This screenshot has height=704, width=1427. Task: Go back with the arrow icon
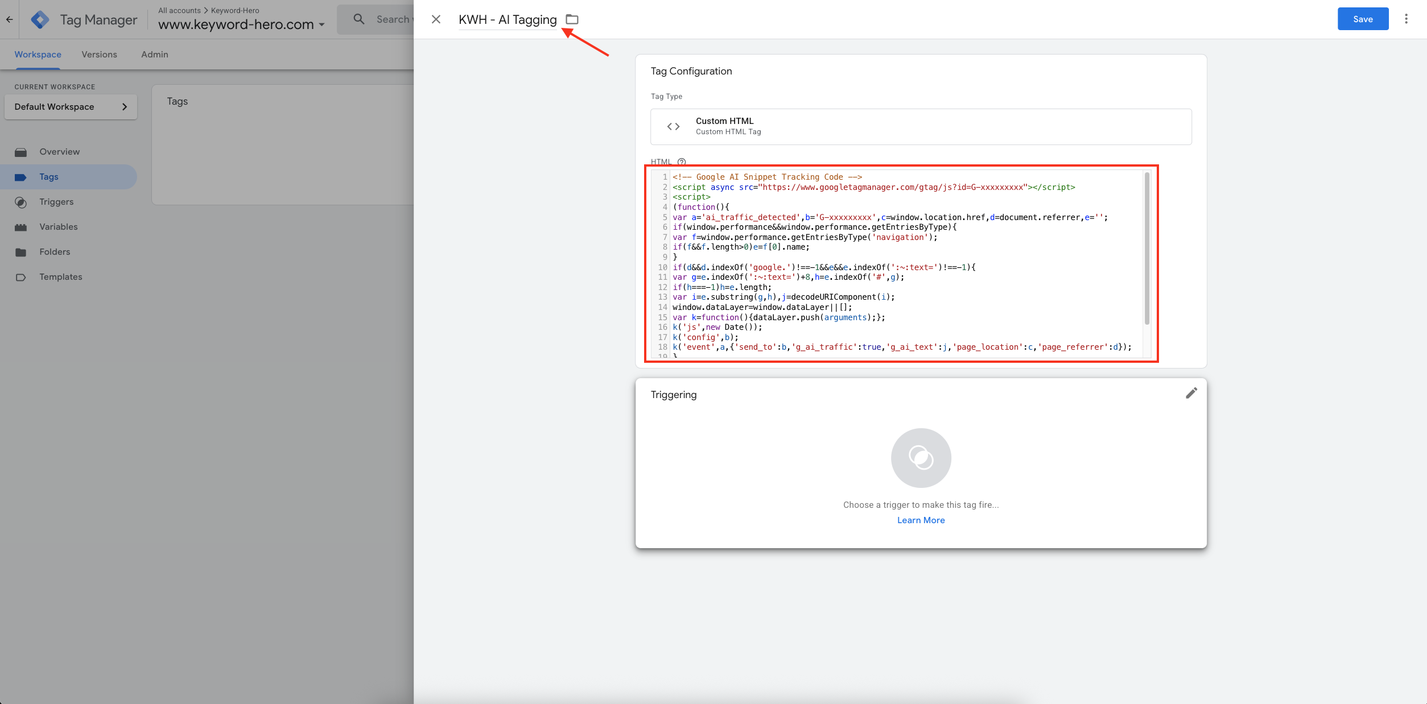10,19
